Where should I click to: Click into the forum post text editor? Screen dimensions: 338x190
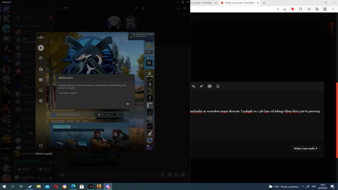tap(257, 116)
